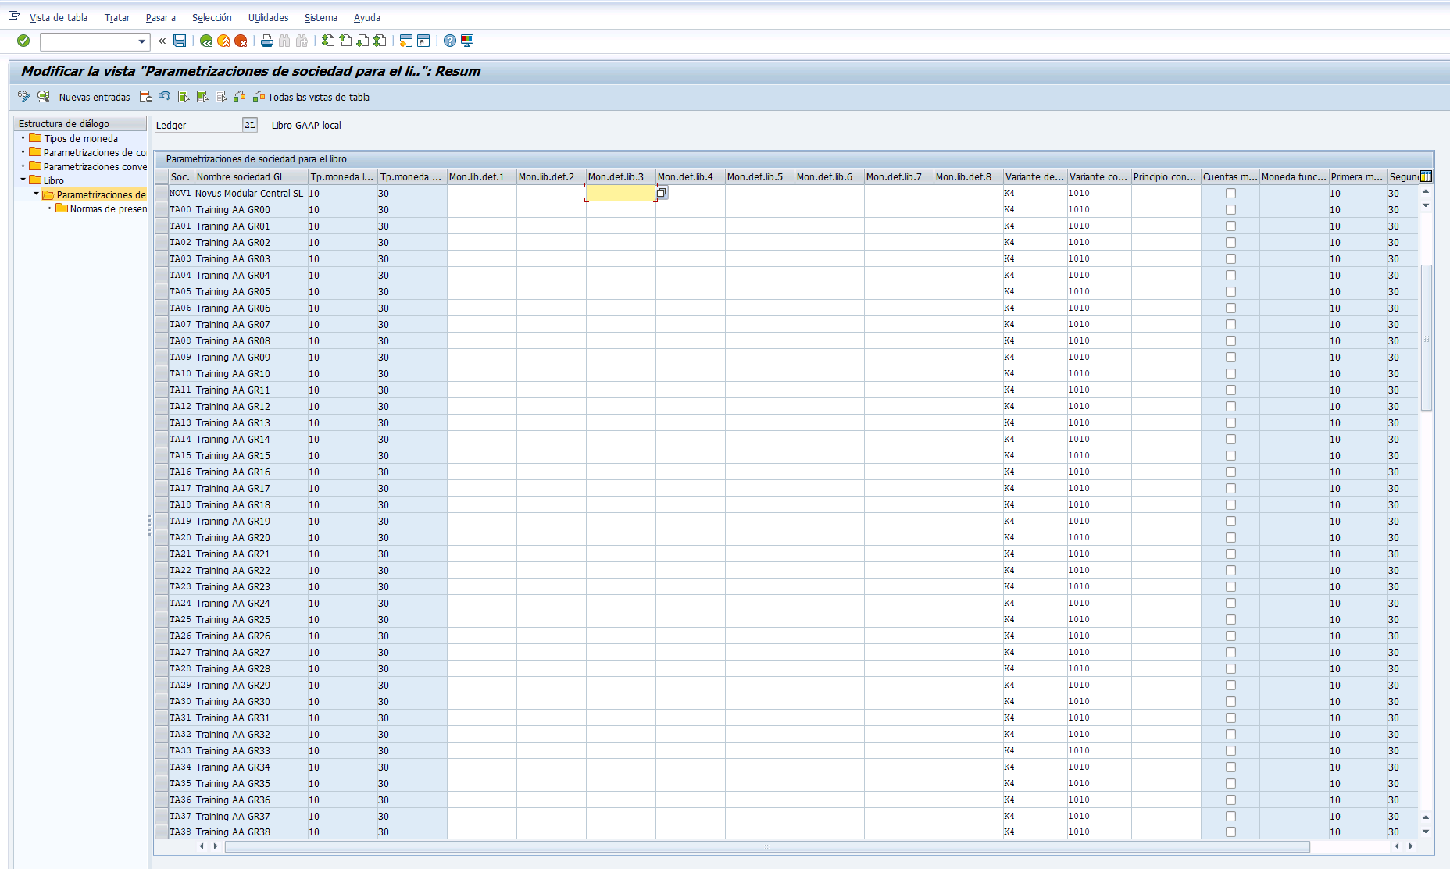The height and width of the screenshot is (869, 1450).
Task: Open the command field dropdown arrow
Action: (141, 41)
